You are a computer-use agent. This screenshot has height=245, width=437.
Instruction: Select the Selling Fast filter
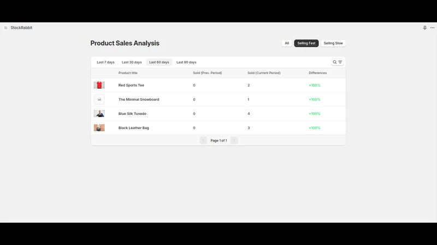click(x=306, y=44)
